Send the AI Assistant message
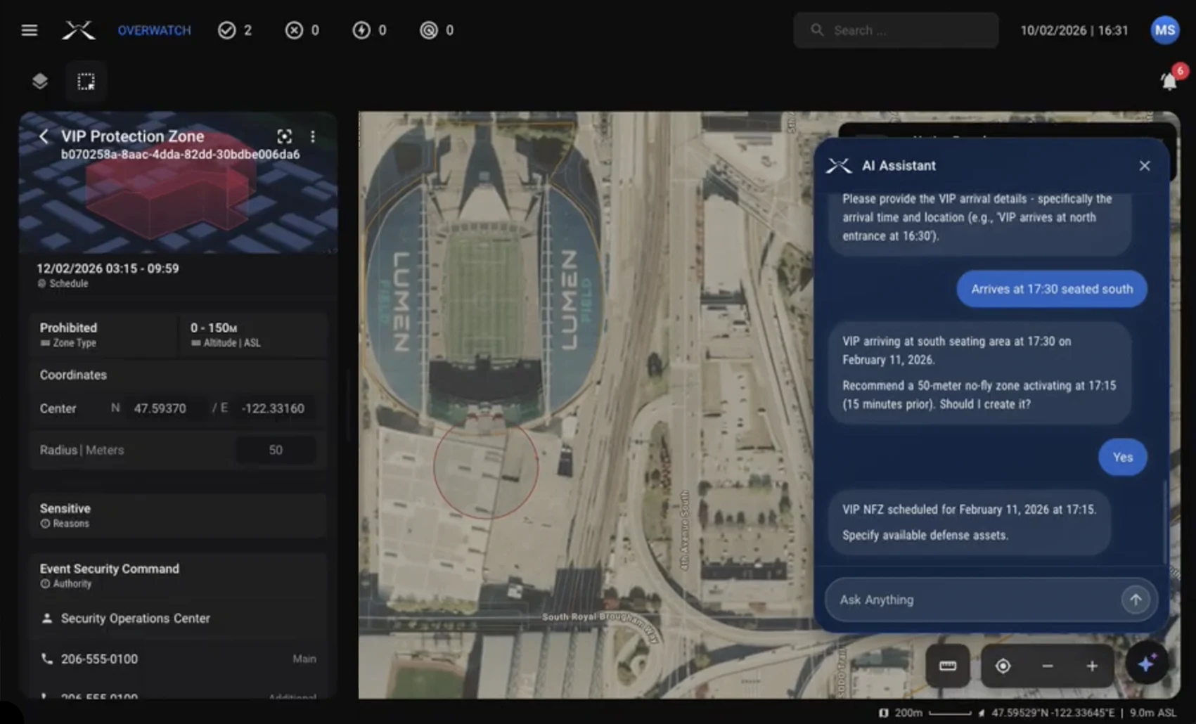1196x724 pixels. click(x=1136, y=600)
